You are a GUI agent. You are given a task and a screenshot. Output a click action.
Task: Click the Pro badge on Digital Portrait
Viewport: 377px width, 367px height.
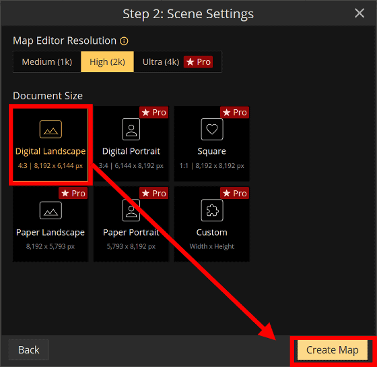tap(154, 113)
